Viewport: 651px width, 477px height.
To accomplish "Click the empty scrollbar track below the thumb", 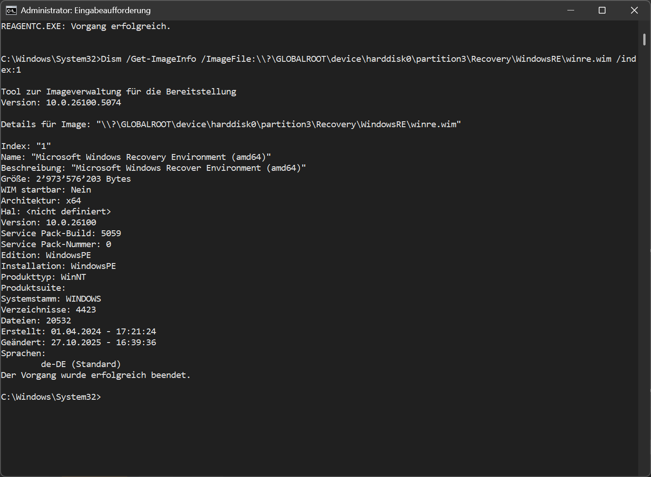I will [x=644, y=259].
